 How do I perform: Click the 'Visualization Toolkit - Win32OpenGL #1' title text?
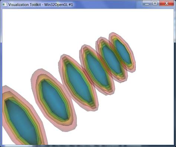pos(40,5)
